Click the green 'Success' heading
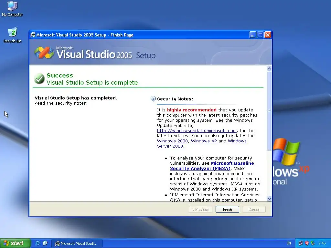This screenshot has width=331, height=248. pyautogui.click(x=60, y=75)
